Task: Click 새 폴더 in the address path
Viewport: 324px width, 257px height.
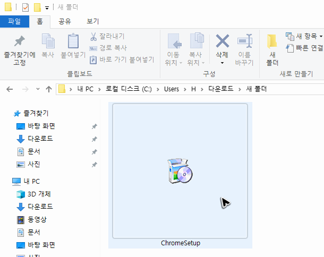Action: (x=256, y=89)
